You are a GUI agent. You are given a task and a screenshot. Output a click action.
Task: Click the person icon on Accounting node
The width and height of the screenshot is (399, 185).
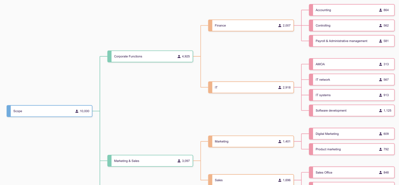(381, 10)
